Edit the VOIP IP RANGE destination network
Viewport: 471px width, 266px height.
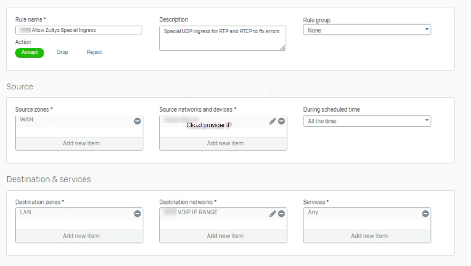tap(273, 214)
